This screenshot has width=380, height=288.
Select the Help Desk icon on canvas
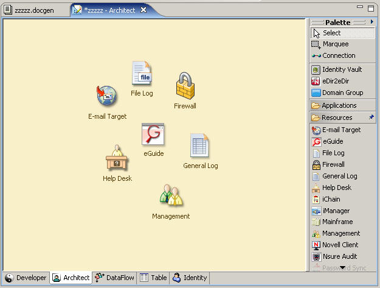point(117,157)
